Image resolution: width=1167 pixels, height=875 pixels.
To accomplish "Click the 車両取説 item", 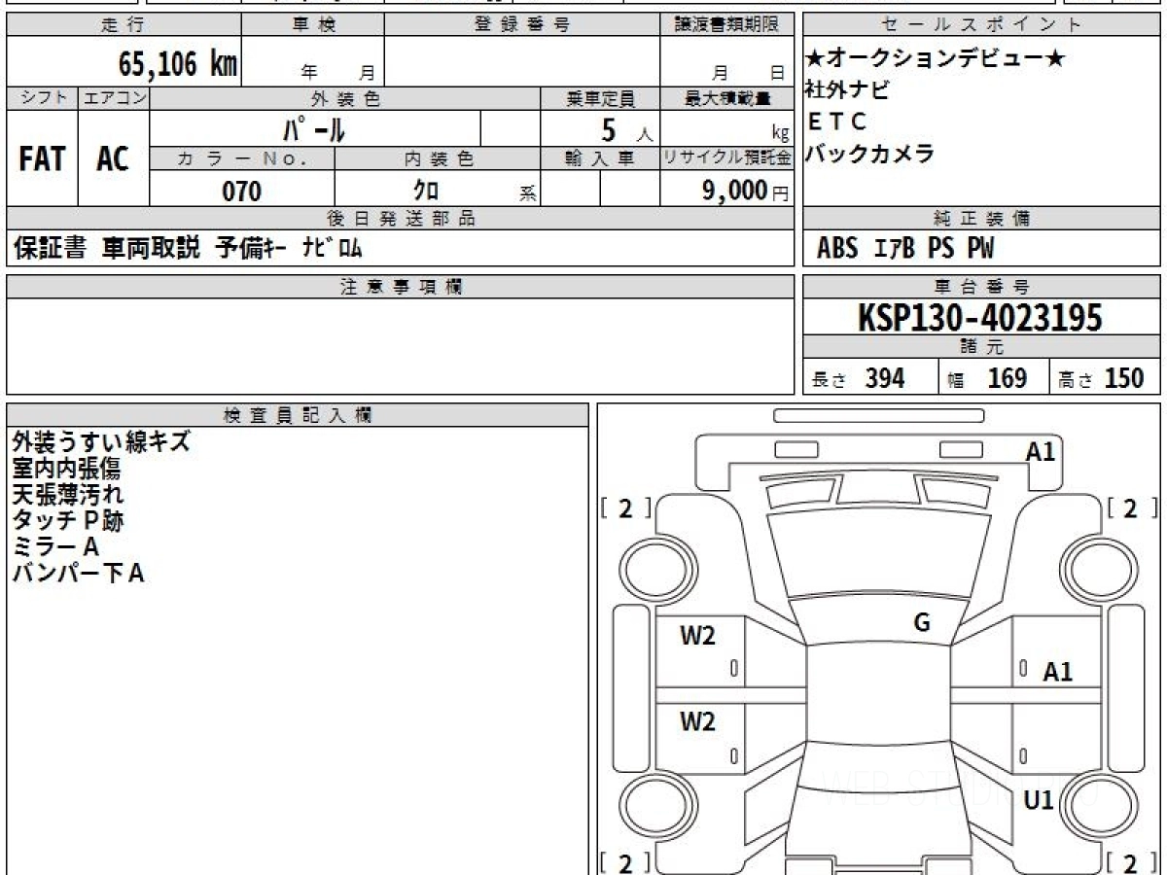I will tap(152, 249).
